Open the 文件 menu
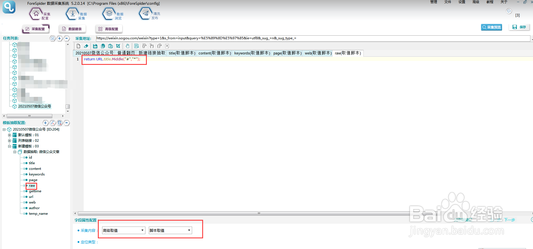The width and height of the screenshot is (533, 249). pos(448,2)
